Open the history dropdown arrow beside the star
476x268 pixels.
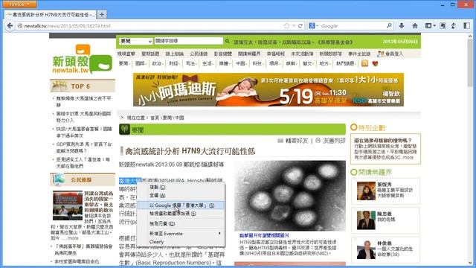pyautogui.click(x=294, y=26)
